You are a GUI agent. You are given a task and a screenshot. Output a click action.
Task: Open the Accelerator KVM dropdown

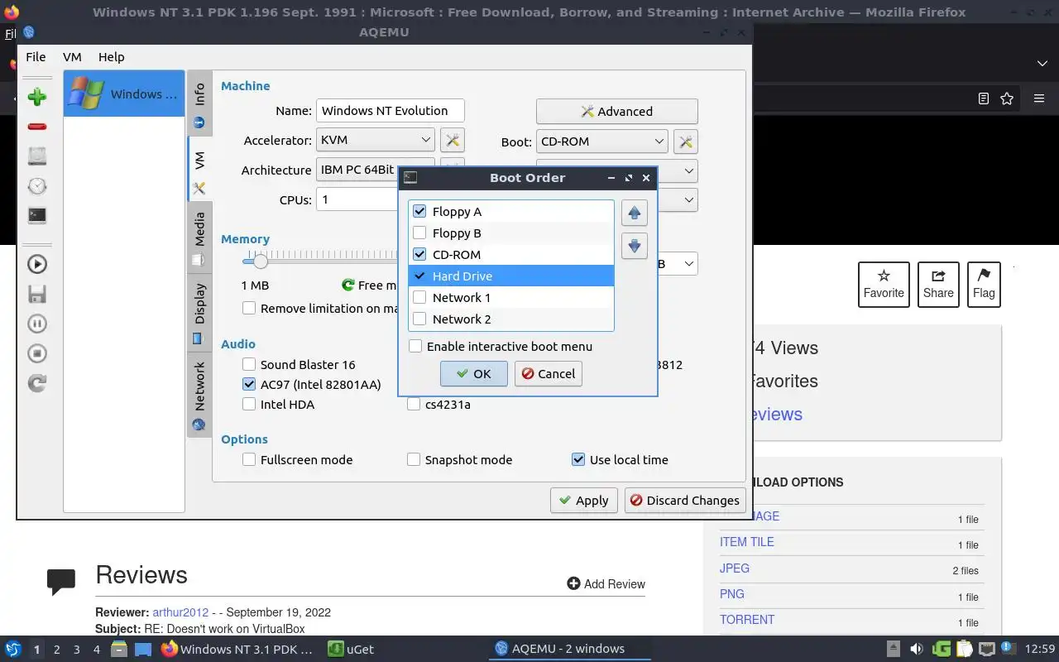376,141
